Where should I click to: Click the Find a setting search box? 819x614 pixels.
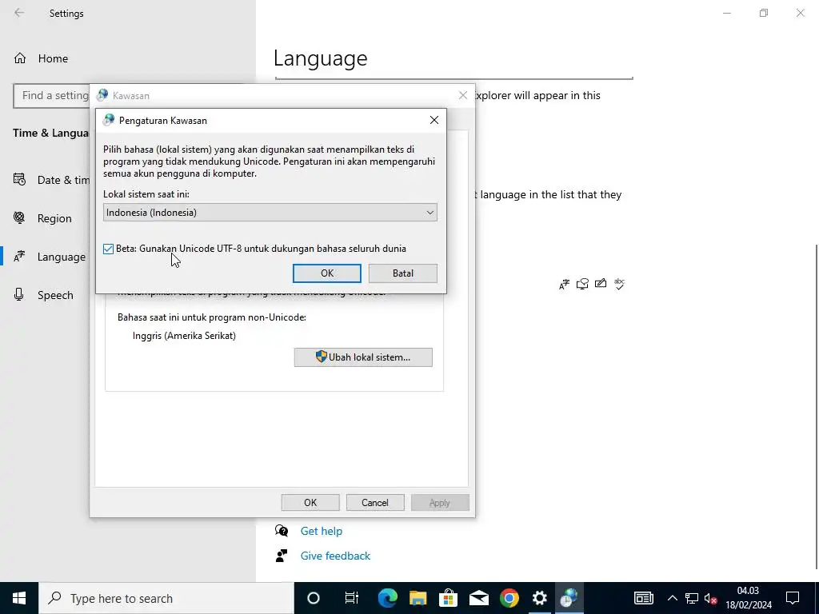coord(52,96)
